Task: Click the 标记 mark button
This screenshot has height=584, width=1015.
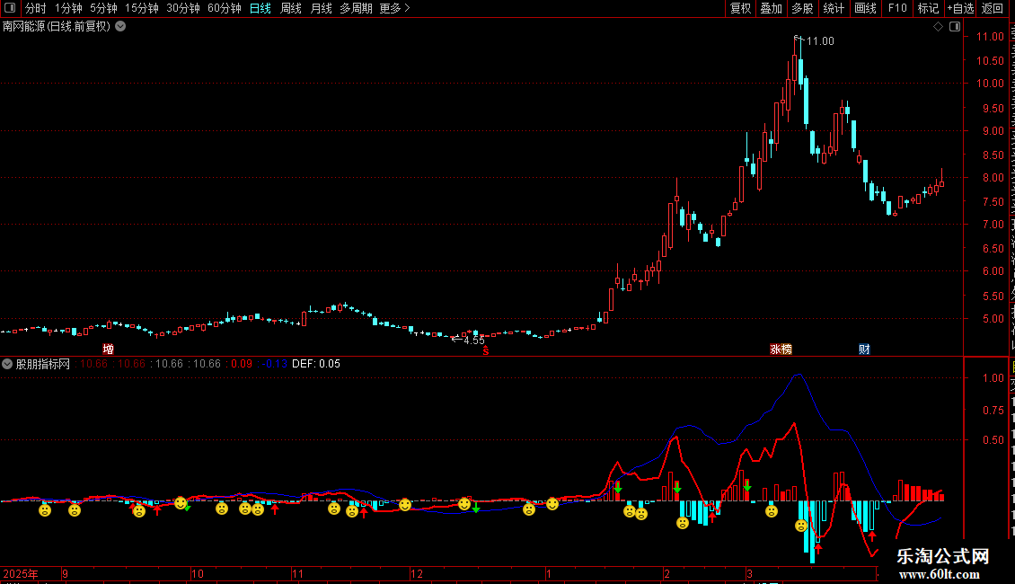Action: pyautogui.click(x=928, y=8)
